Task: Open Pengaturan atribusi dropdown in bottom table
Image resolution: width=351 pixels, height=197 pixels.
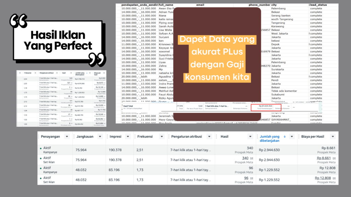Action: [209, 136]
